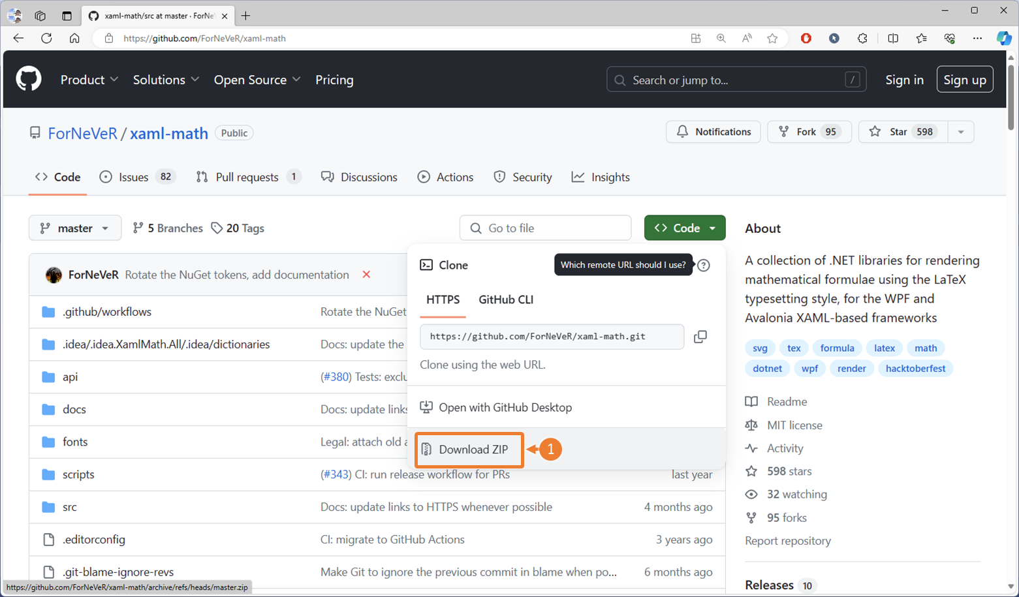
Task: Open the favorites list icon
Action: (921, 38)
